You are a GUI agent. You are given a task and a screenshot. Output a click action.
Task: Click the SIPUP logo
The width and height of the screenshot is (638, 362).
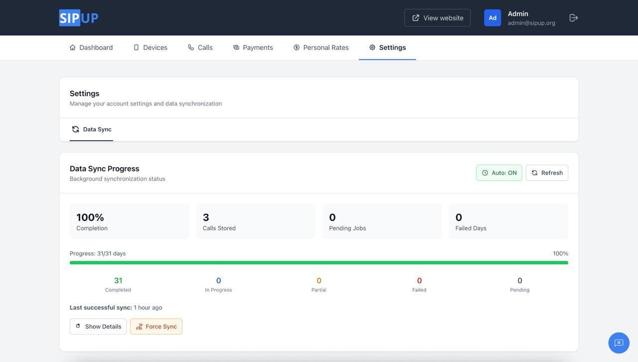(79, 18)
